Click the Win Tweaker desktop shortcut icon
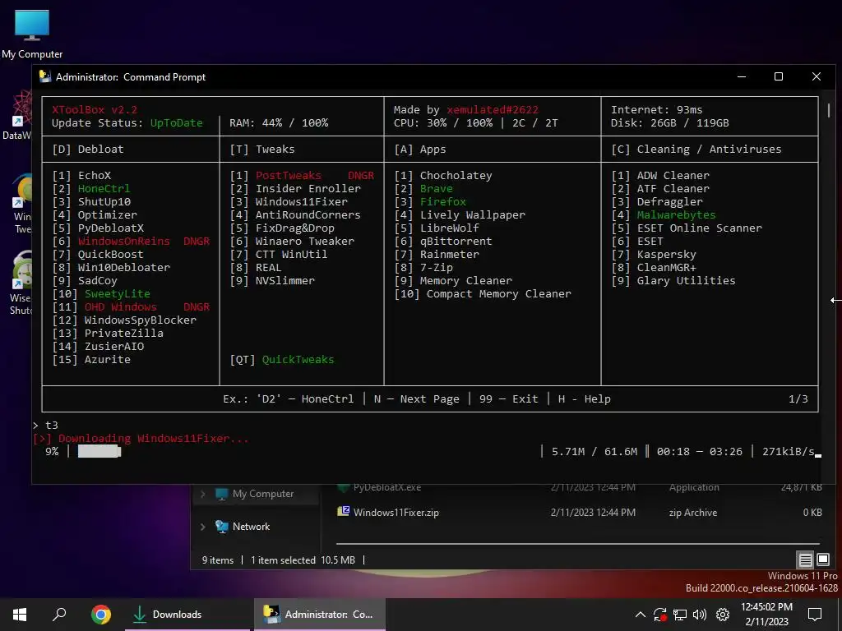Viewport: 842px width, 631px height. coord(21,204)
